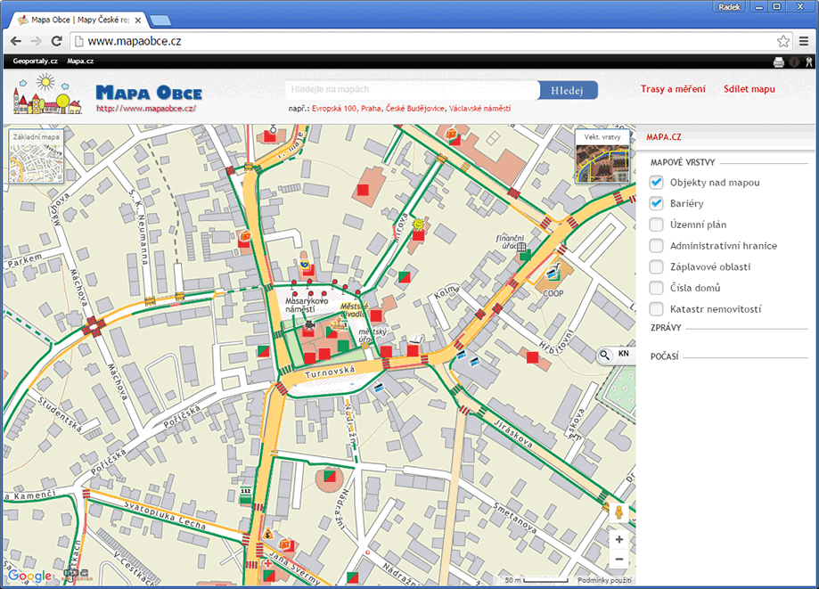Screen dimensions: 819x589
Task: Go back using the browser back arrow
Action: [16, 41]
